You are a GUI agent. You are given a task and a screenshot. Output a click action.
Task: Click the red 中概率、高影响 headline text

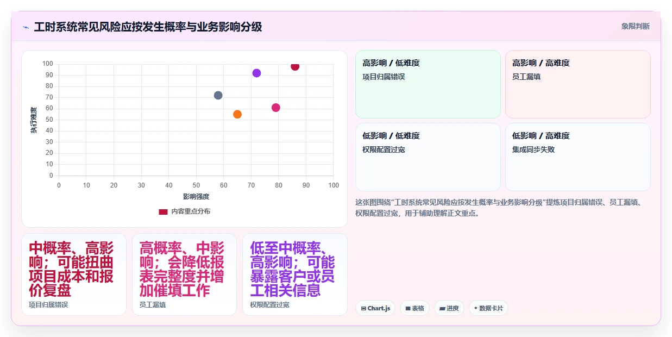[x=71, y=269]
